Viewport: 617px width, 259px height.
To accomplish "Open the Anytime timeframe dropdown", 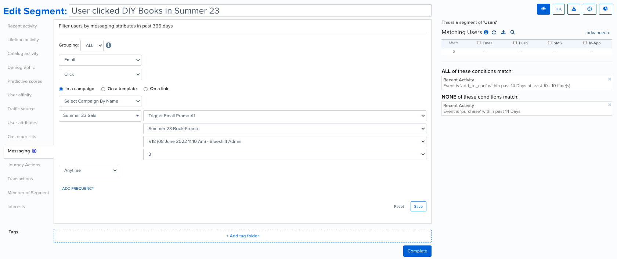I will click(x=89, y=170).
